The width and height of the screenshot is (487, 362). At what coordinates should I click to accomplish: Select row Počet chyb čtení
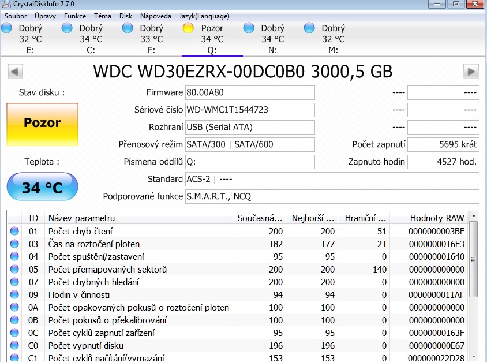coord(238,231)
